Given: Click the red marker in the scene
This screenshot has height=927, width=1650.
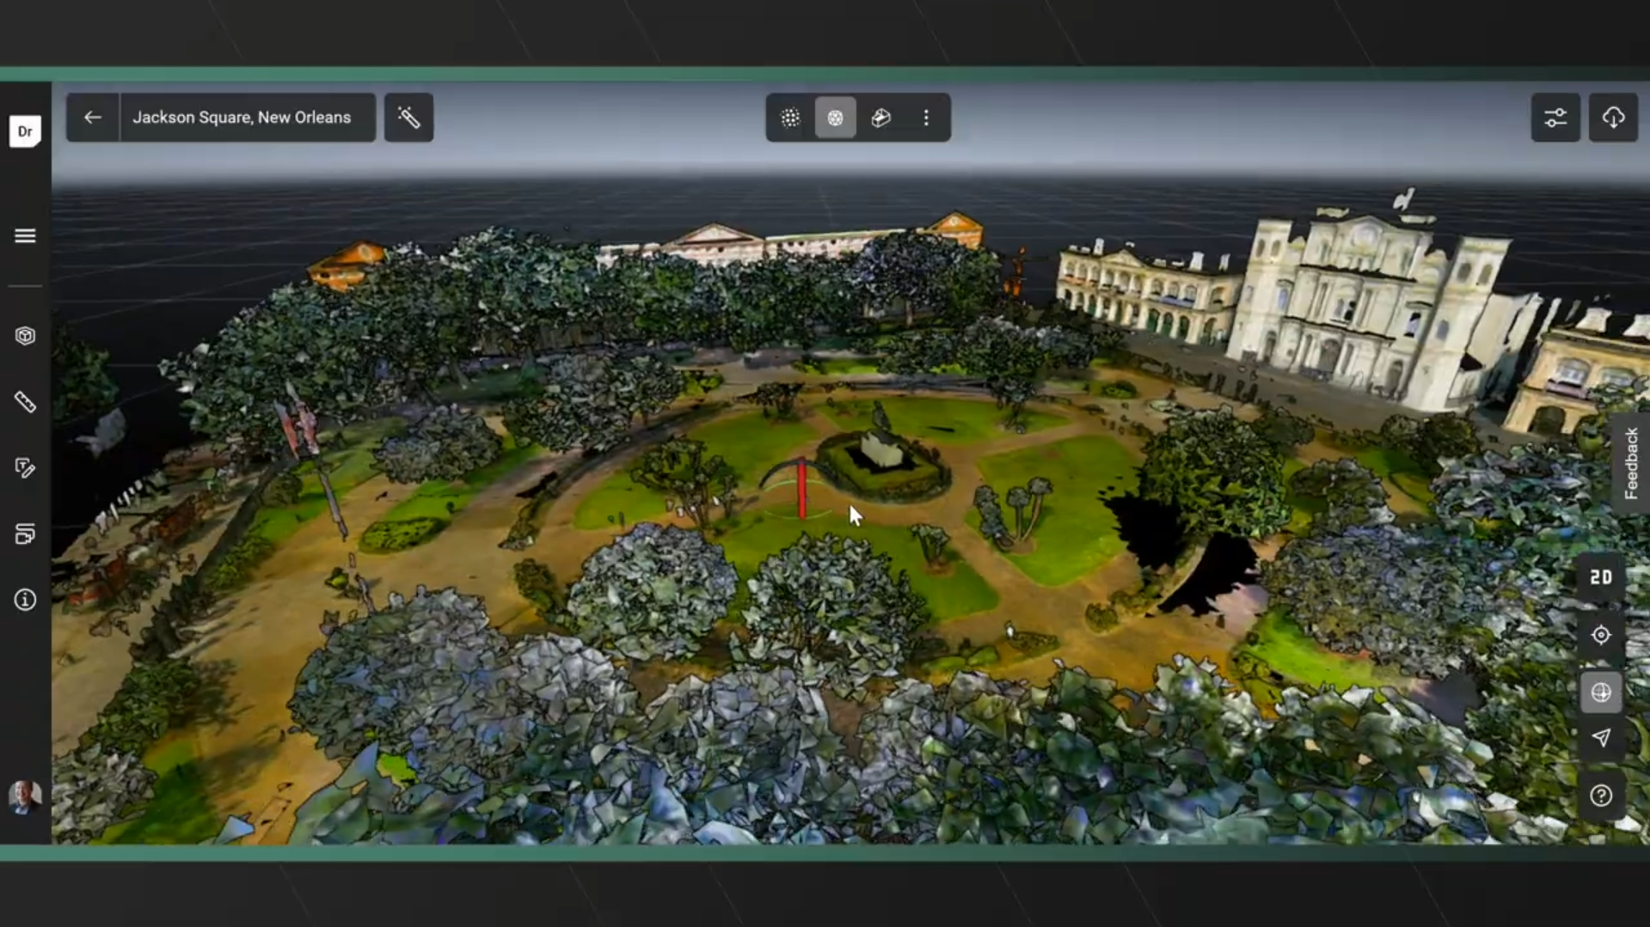Looking at the screenshot, I should tap(801, 489).
